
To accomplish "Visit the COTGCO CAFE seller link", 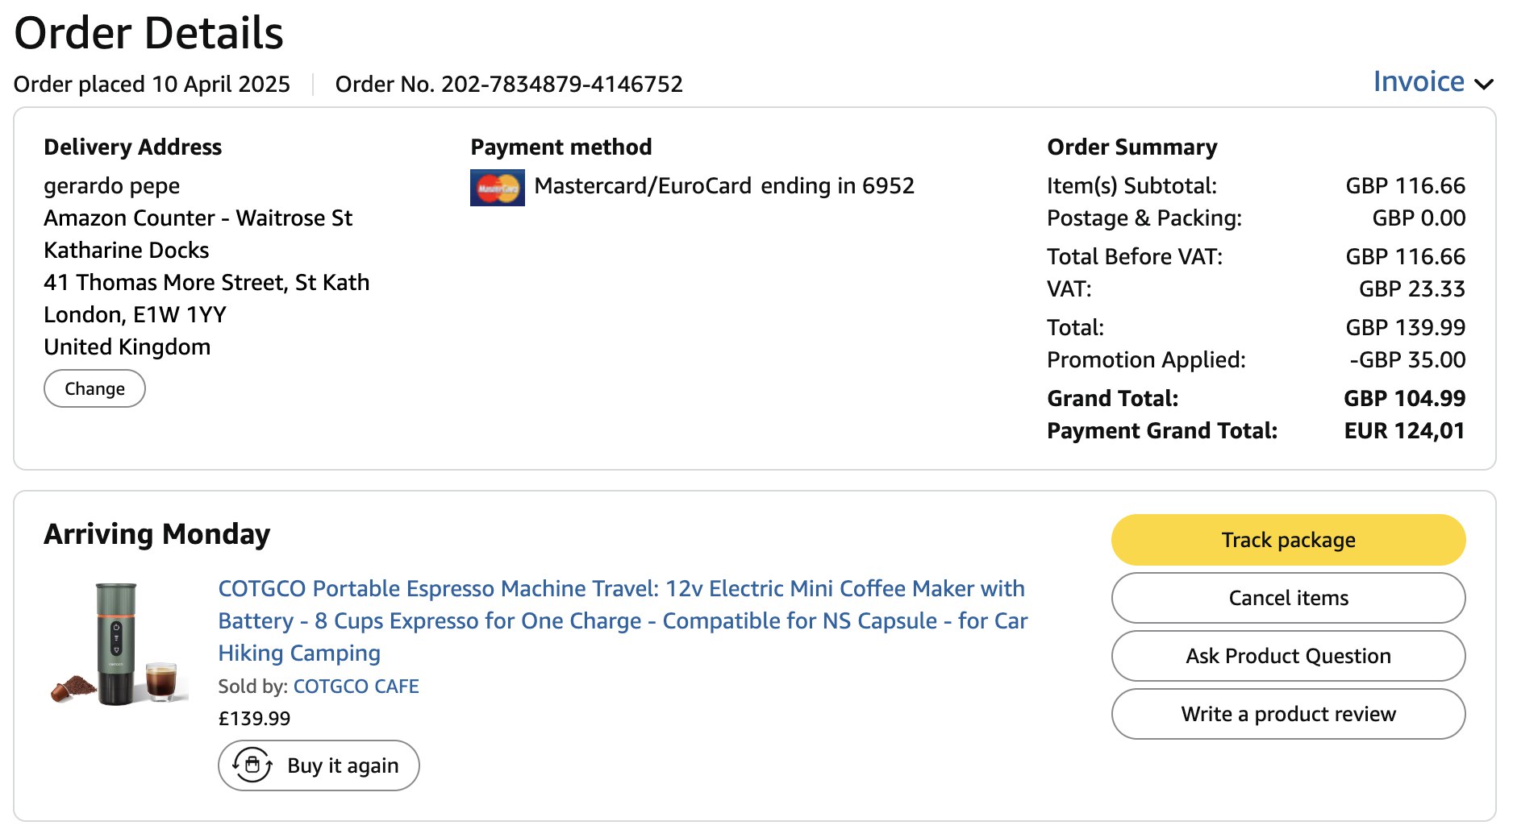I will 356,687.
